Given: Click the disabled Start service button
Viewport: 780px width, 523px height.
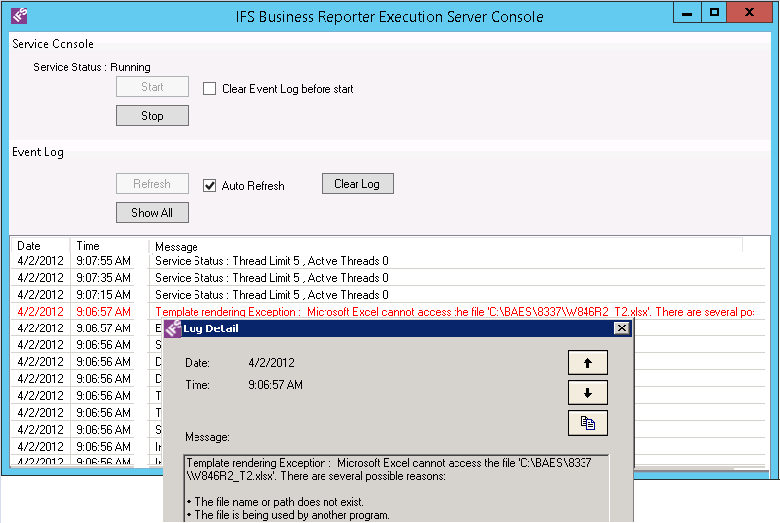Looking at the screenshot, I should tap(152, 87).
